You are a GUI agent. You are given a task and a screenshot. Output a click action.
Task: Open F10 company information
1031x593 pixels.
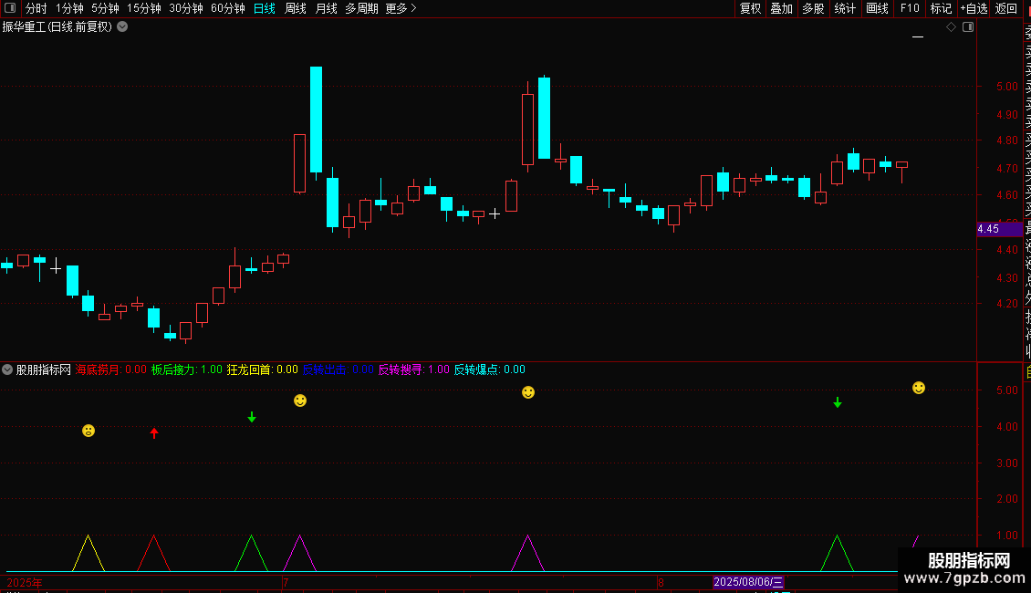910,8
